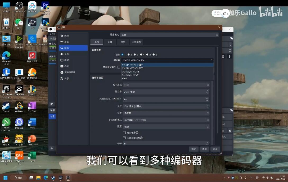Open the Profile (配置) dropdown showing high
The image size is (288, 182).
pos(166,127)
